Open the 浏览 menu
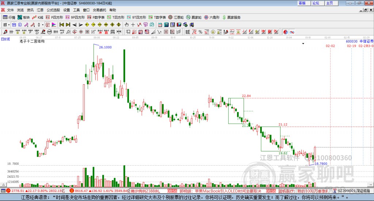 20,10
